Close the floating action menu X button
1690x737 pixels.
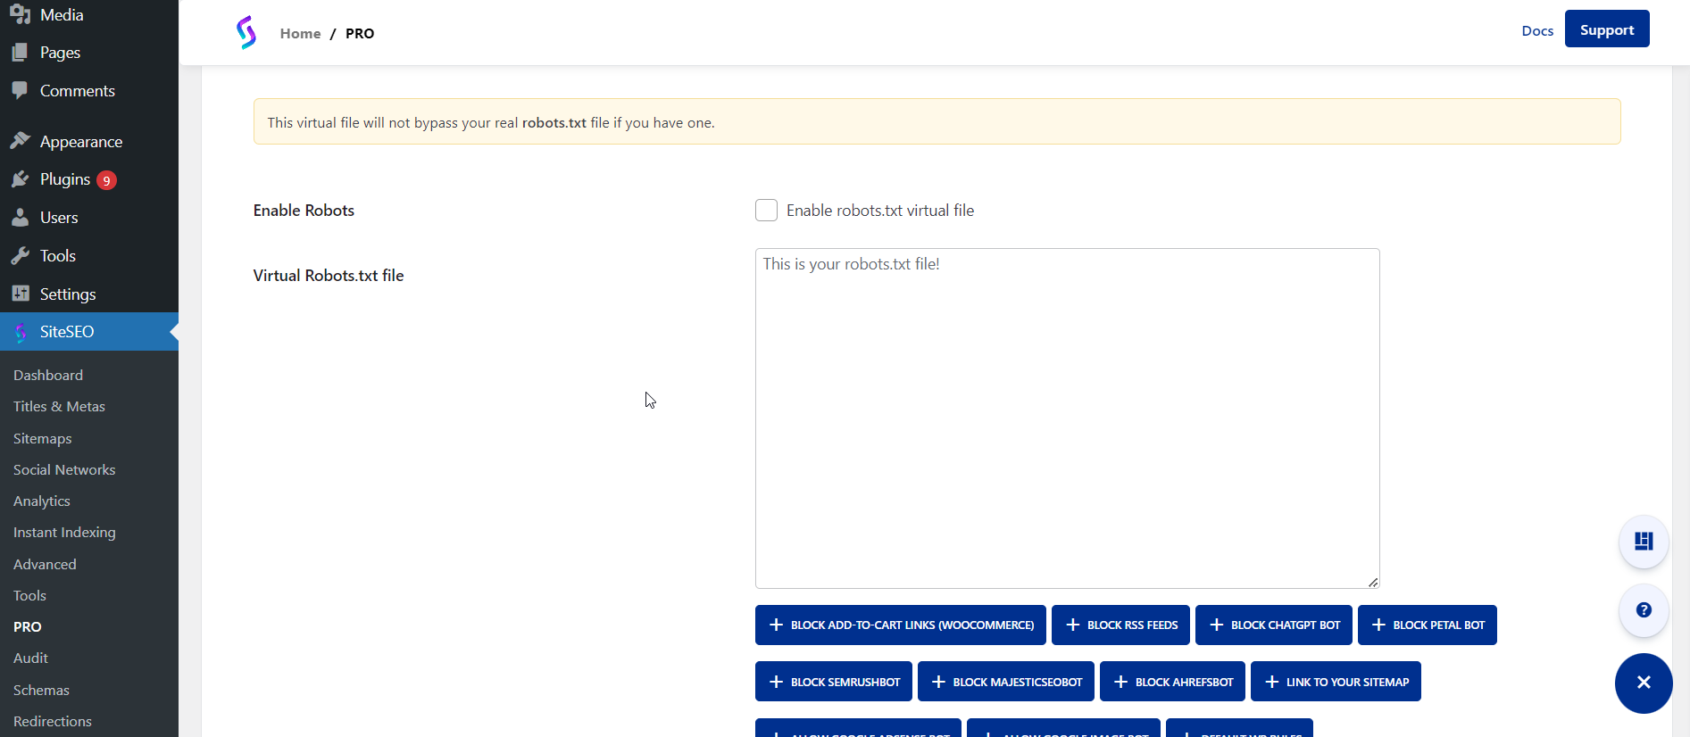(1644, 683)
